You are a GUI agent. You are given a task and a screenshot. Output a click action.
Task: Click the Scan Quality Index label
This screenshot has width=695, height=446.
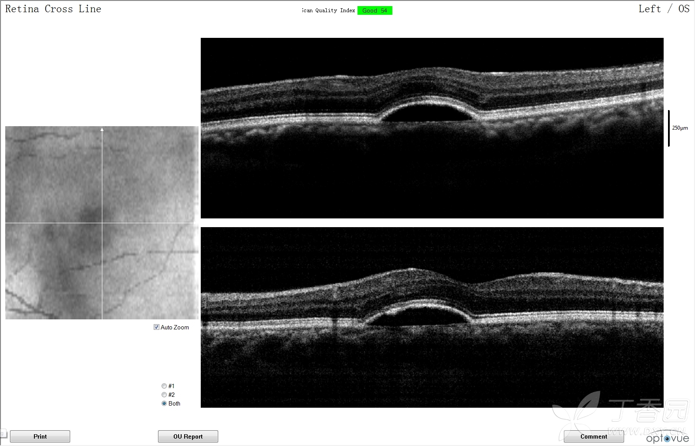pyautogui.click(x=328, y=10)
